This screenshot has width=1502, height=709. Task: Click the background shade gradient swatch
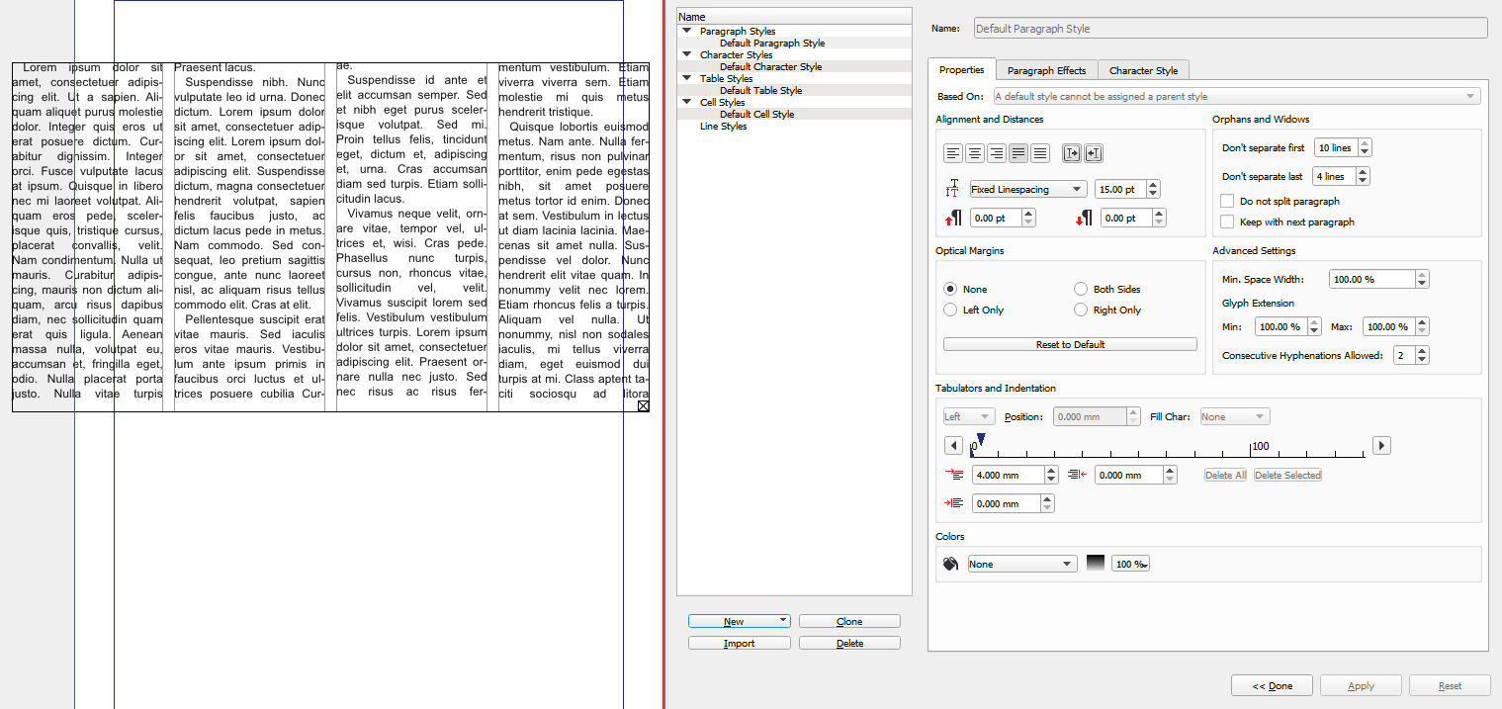[1096, 564]
